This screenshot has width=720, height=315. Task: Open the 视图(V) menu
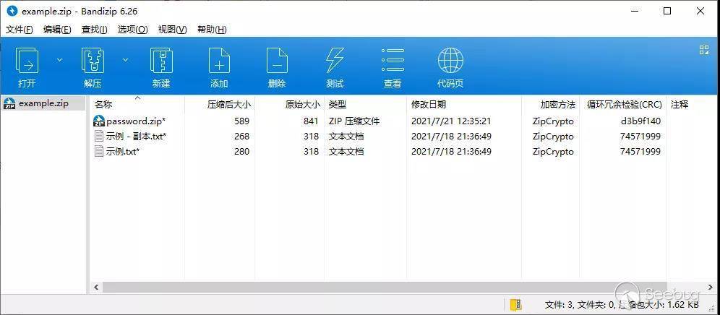pyautogui.click(x=173, y=30)
